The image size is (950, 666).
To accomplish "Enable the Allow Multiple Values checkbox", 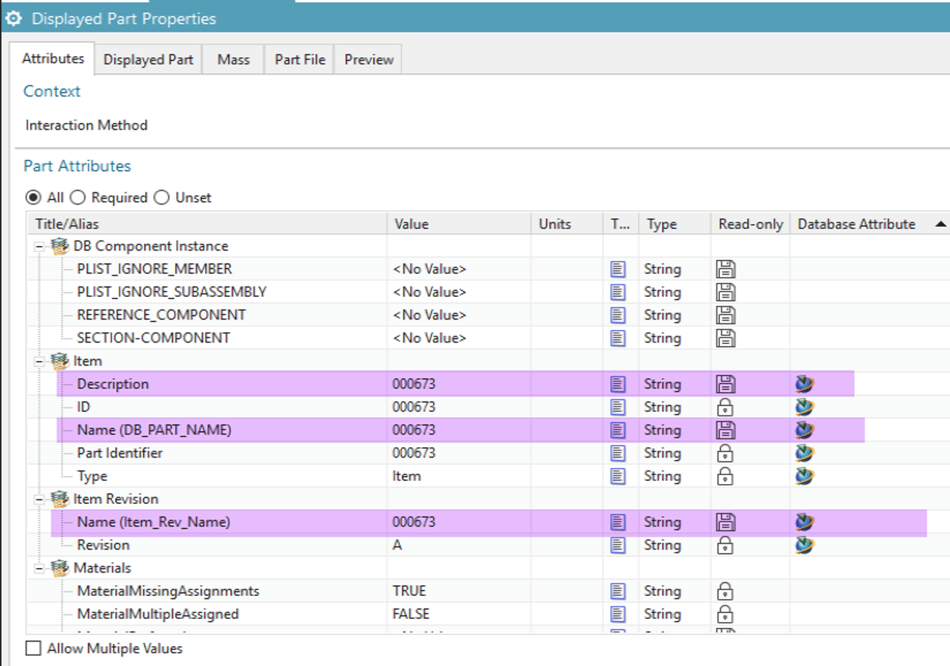I will click(33, 648).
